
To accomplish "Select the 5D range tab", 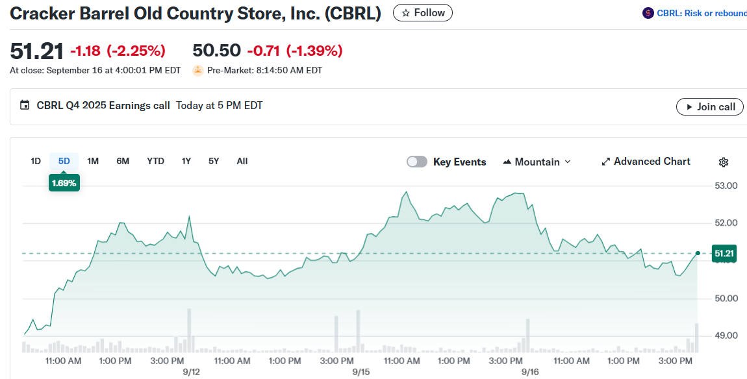I will point(64,162).
